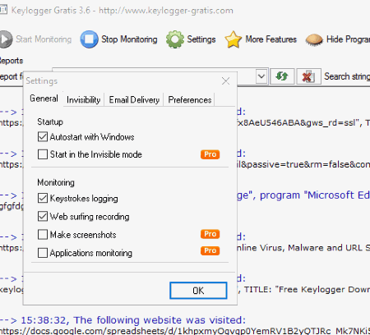Open the Email Delivery tab
Viewport: 370px width, 335px height.
[x=134, y=100]
